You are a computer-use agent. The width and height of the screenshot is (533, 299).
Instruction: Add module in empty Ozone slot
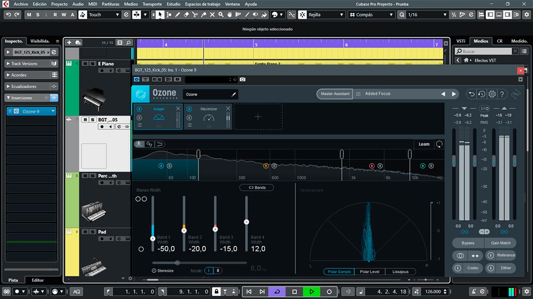tap(258, 117)
